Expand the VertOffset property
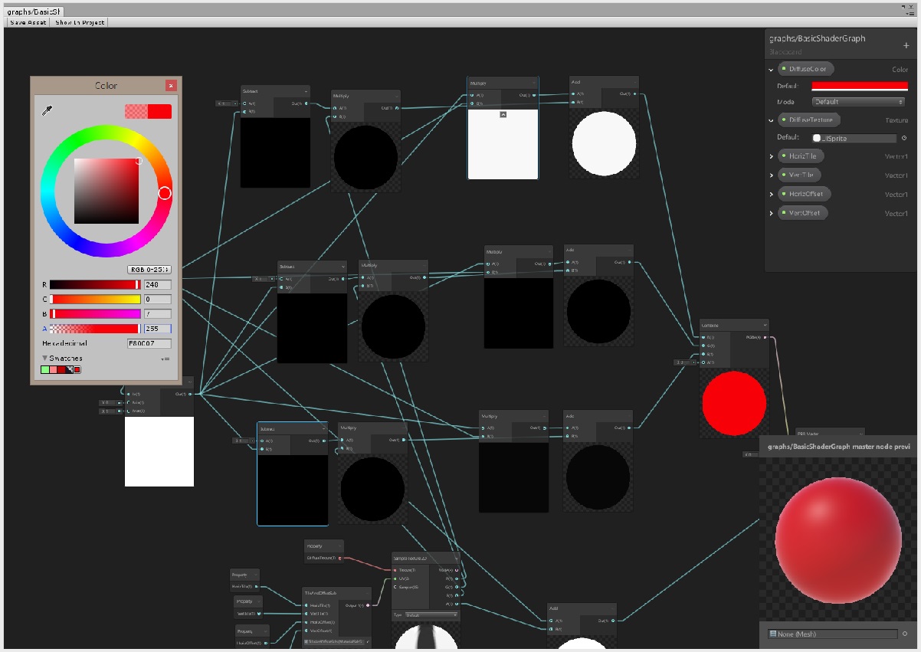Viewport: 921px width, 652px height. click(772, 214)
